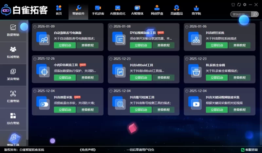The height and width of the screenshot is (153, 262).
Task: Click the HOT badge on 小鸡D音截流工具
Action: click(x=83, y=65)
